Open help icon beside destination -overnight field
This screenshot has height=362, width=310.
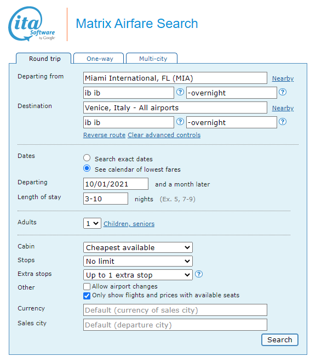click(x=283, y=122)
